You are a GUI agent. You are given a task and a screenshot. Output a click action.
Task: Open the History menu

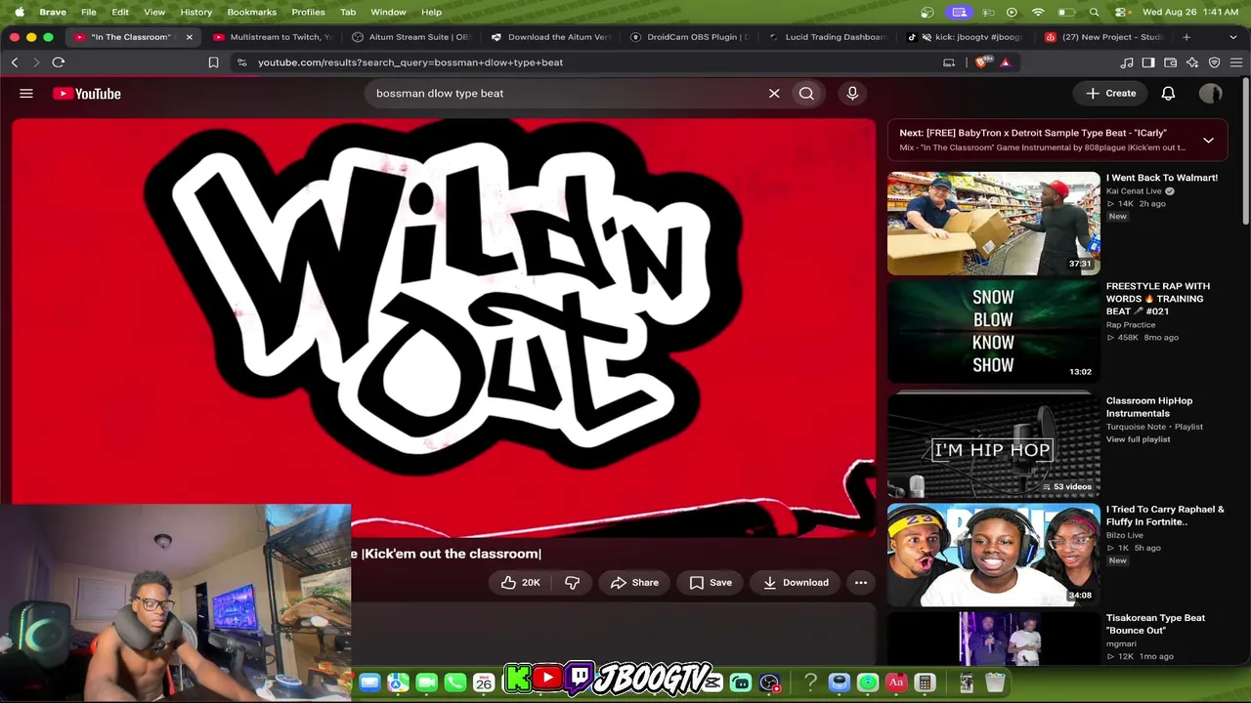click(195, 12)
